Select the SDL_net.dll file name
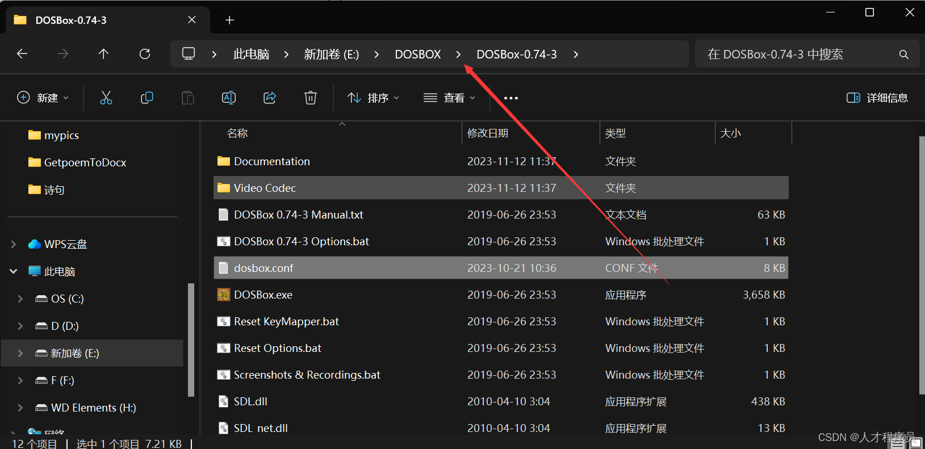Viewport: 925px width, 449px height. [261, 428]
